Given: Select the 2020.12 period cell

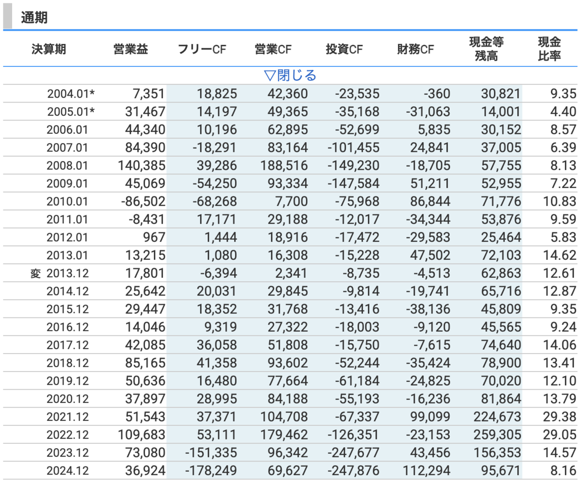Looking at the screenshot, I should 67,398.
